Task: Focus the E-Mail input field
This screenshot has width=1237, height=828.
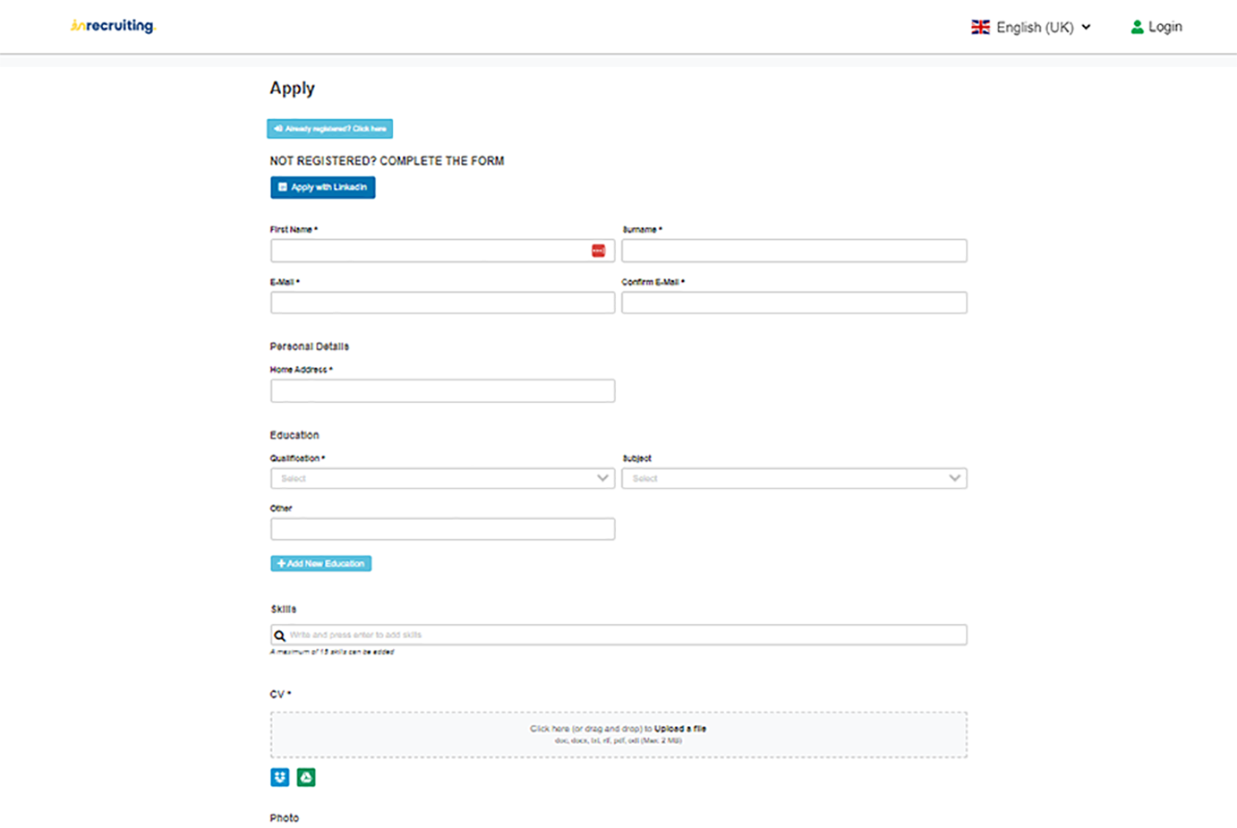Action: tap(442, 303)
